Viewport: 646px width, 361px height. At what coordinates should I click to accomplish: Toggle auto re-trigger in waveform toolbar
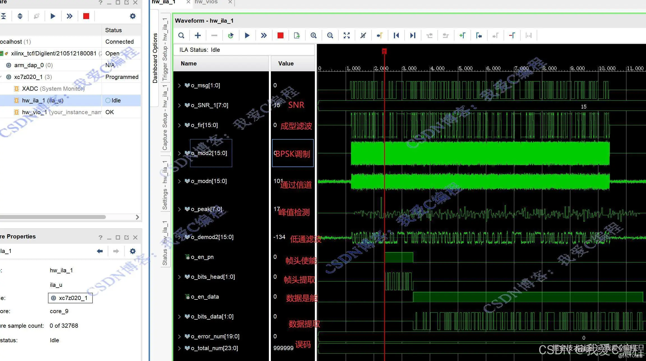(x=230, y=36)
